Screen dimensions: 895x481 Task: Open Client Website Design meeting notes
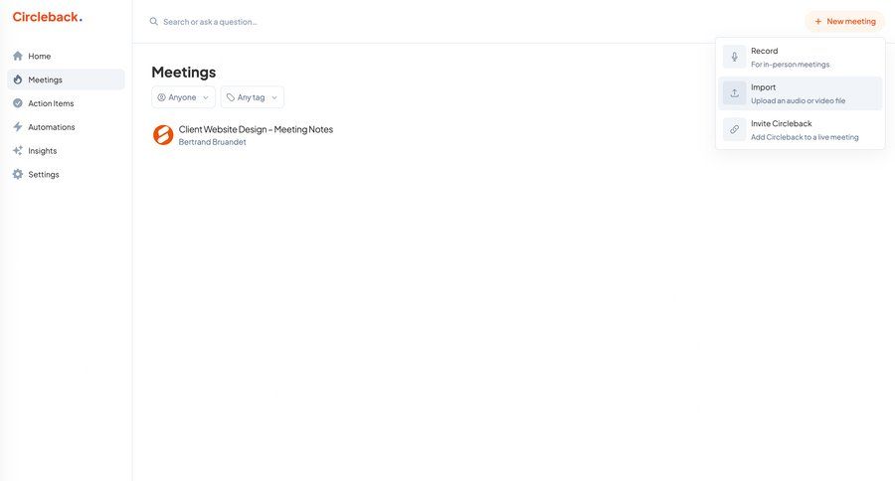pos(256,129)
